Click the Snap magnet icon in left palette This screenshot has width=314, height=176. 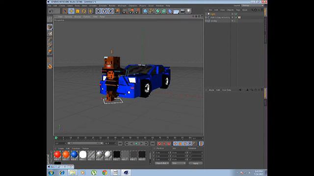click(x=50, y=66)
